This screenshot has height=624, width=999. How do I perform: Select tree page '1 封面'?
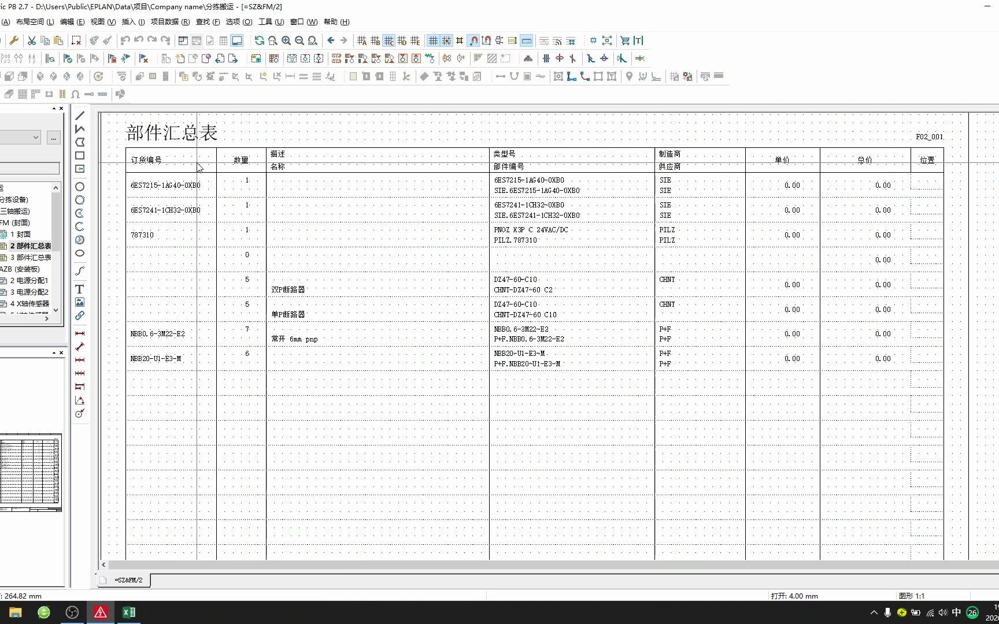pyautogui.click(x=20, y=235)
